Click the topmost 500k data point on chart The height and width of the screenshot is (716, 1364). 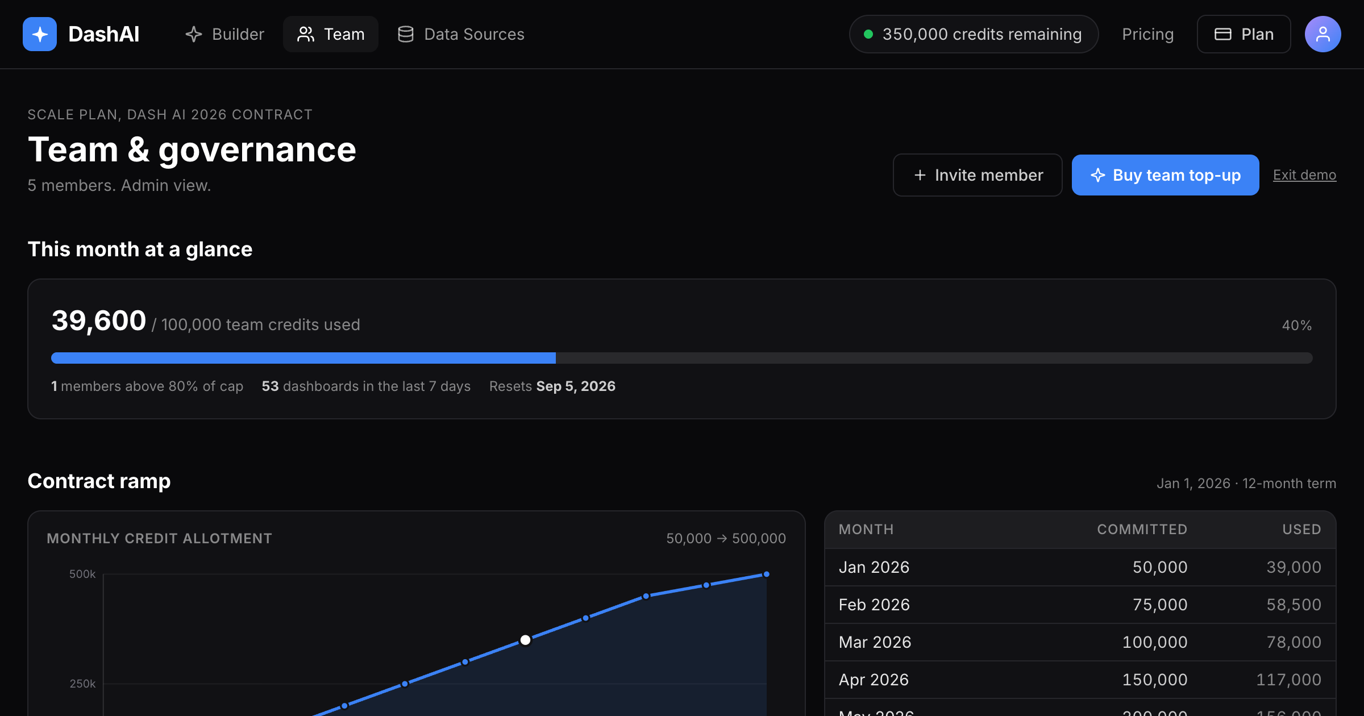point(766,575)
